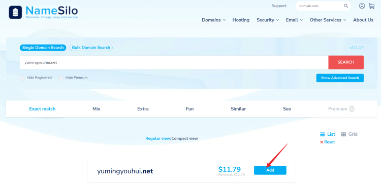This screenshot has width=381, height=186.
Task: Add yumingyouhui.net to cart
Action: click(x=270, y=170)
